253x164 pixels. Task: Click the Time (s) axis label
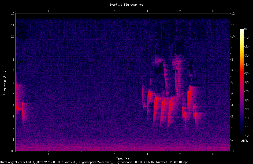tap(122, 159)
